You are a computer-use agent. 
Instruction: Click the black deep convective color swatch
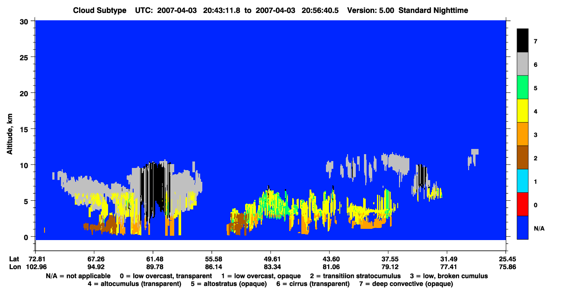click(x=523, y=41)
